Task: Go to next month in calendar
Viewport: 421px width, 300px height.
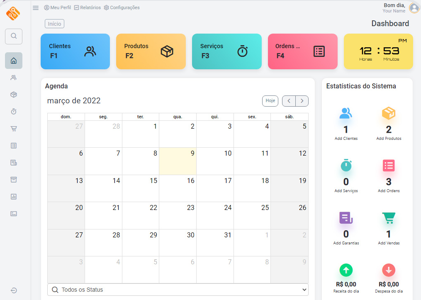Action: pos(302,101)
